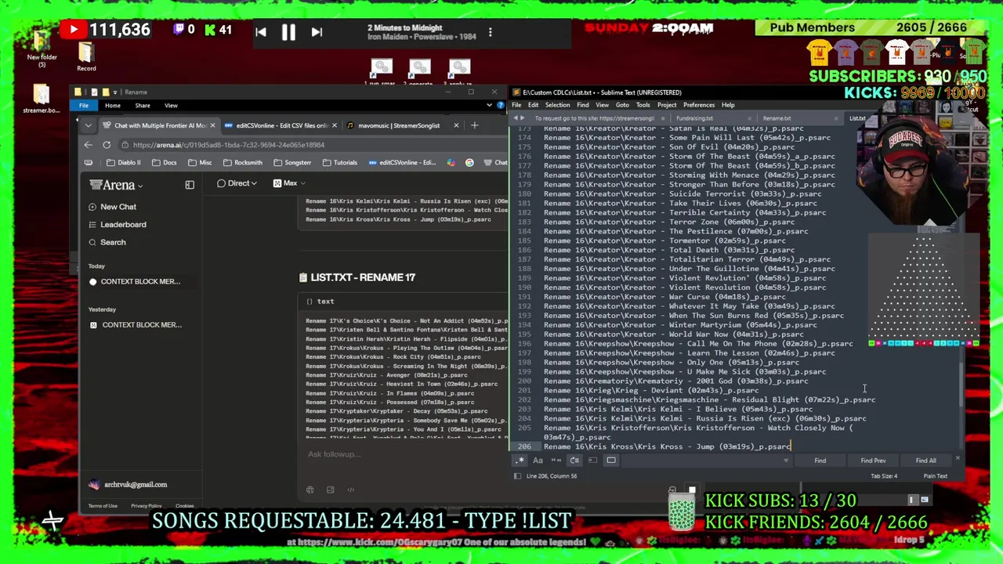Open the Arena logo menu
The image size is (1003, 564).
tap(117, 185)
